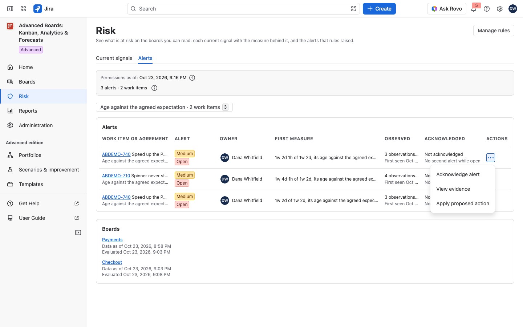This screenshot has width=523, height=327.
Task: Click the info icon beside 3 alerts summary
Action: coord(154,88)
